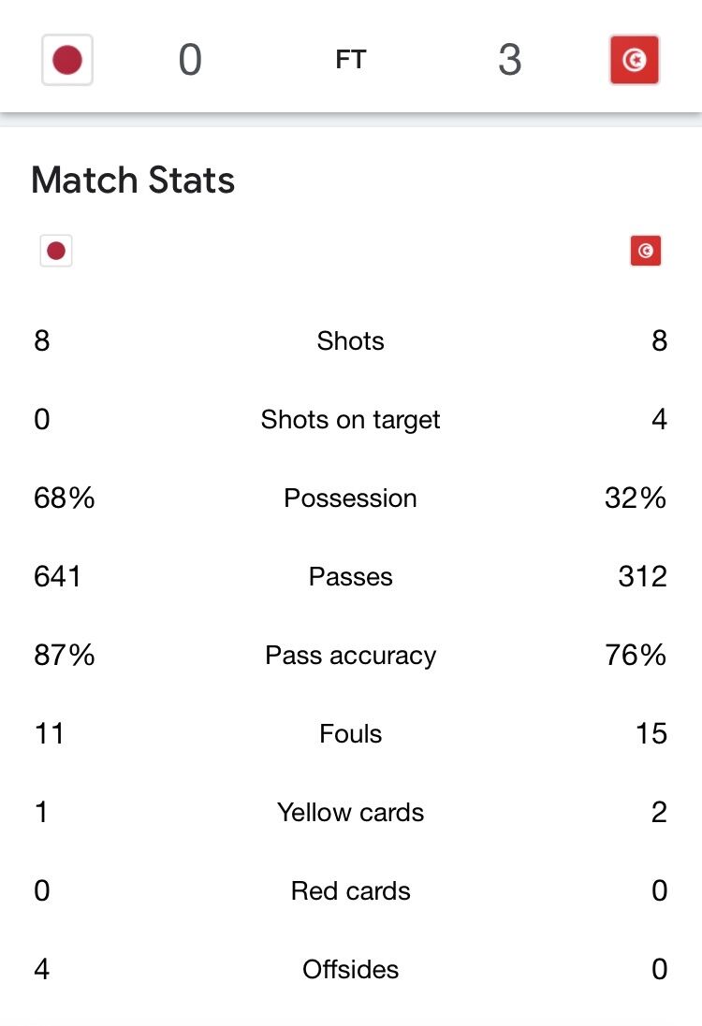Screen dimensions: 702x1026
Task: Click the Shots on target label
Action: click(350, 420)
